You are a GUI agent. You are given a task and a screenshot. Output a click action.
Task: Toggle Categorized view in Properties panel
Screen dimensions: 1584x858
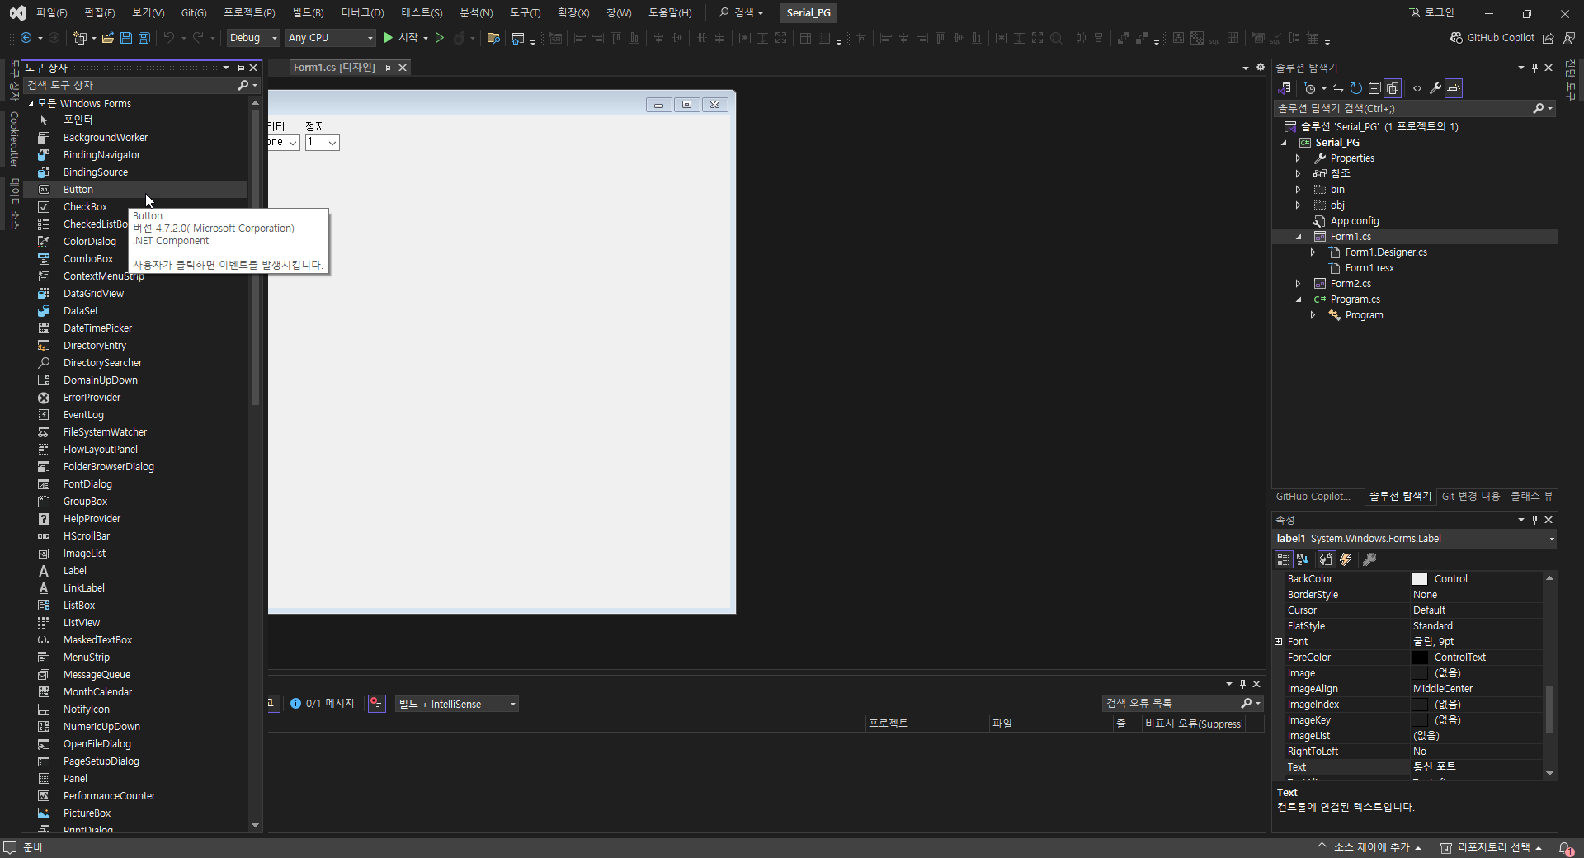click(x=1284, y=559)
